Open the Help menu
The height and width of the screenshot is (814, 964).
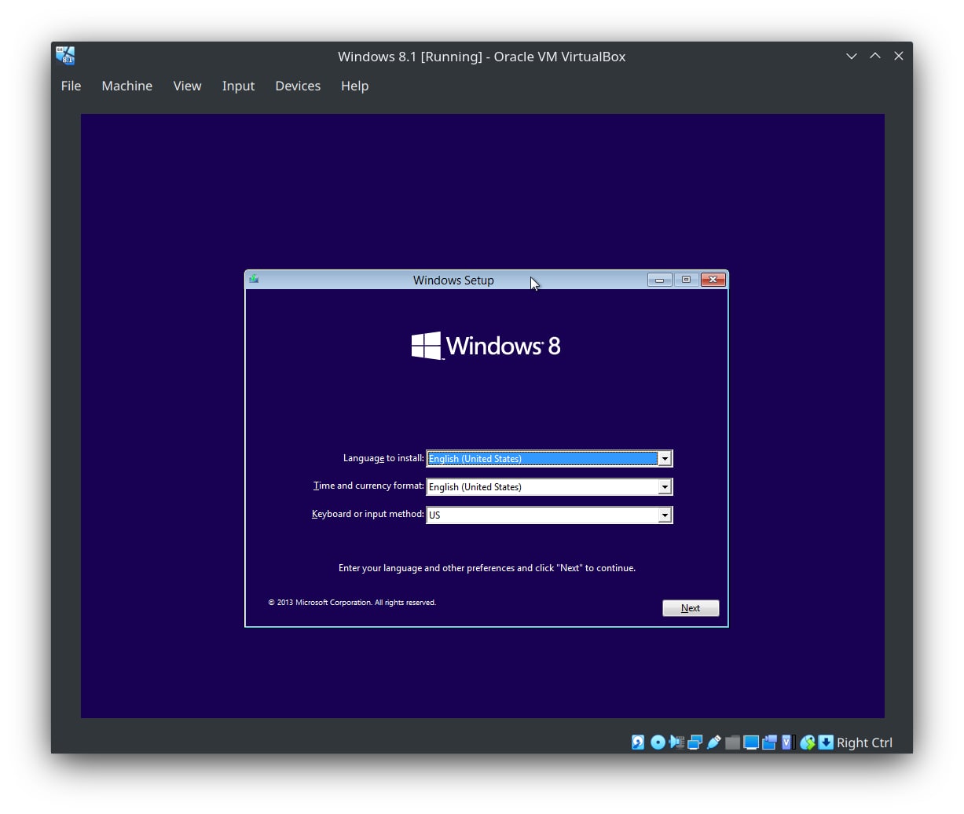[354, 86]
